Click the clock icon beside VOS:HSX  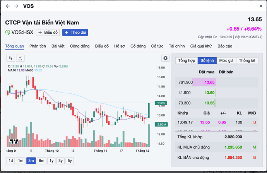pos(8,33)
